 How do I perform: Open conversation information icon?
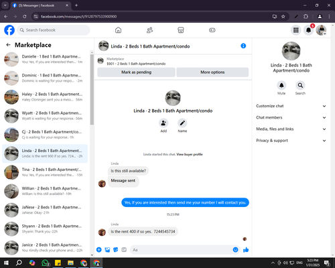click(243, 46)
